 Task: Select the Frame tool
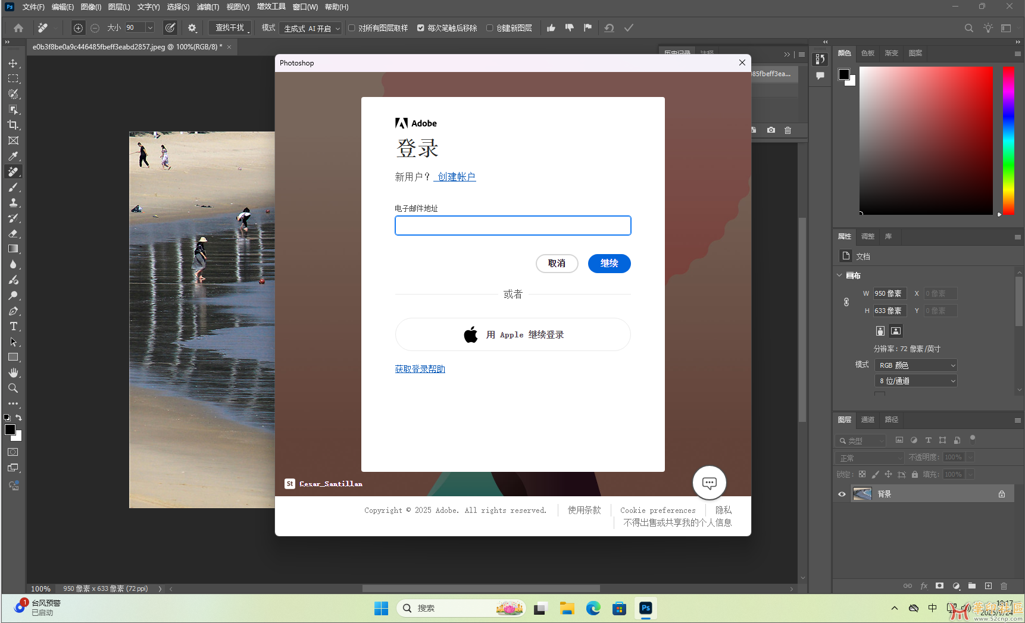click(13, 140)
